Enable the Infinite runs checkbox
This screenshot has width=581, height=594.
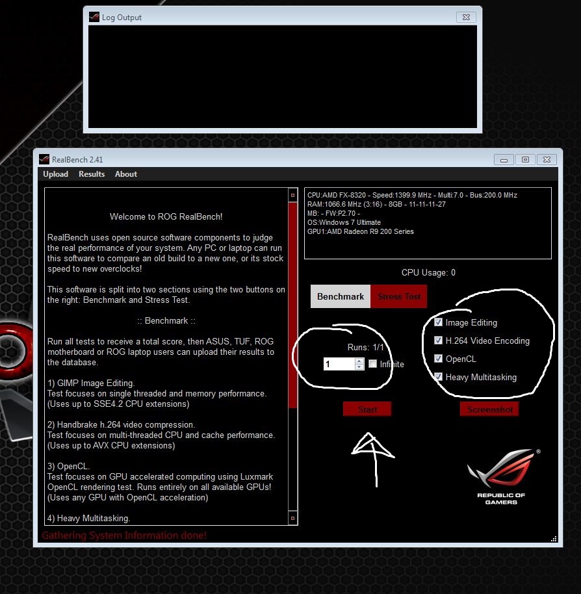(x=372, y=364)
